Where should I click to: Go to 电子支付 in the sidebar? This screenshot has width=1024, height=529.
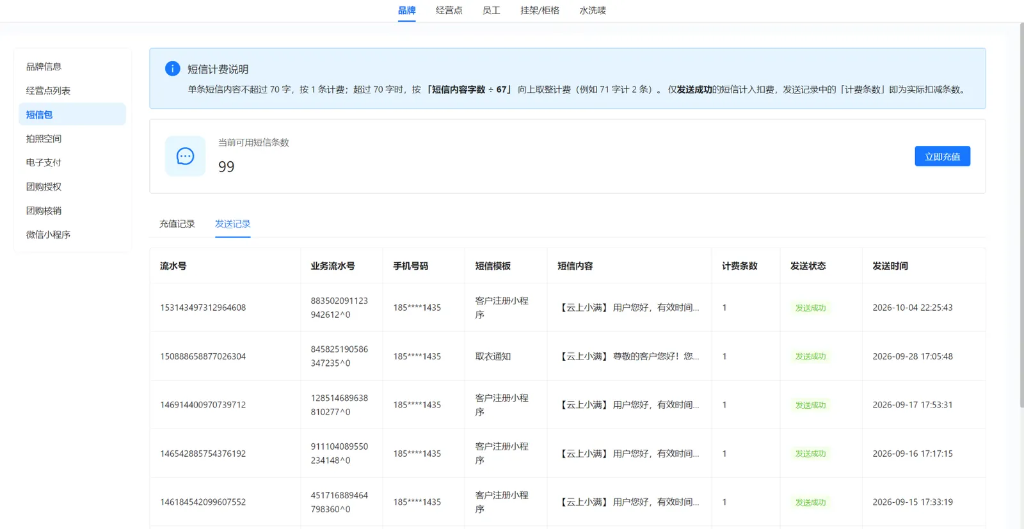tap(72, 162)
